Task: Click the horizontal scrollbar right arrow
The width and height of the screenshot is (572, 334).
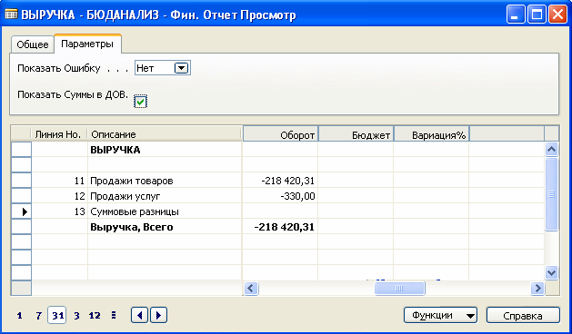Action: click(537, 289)
